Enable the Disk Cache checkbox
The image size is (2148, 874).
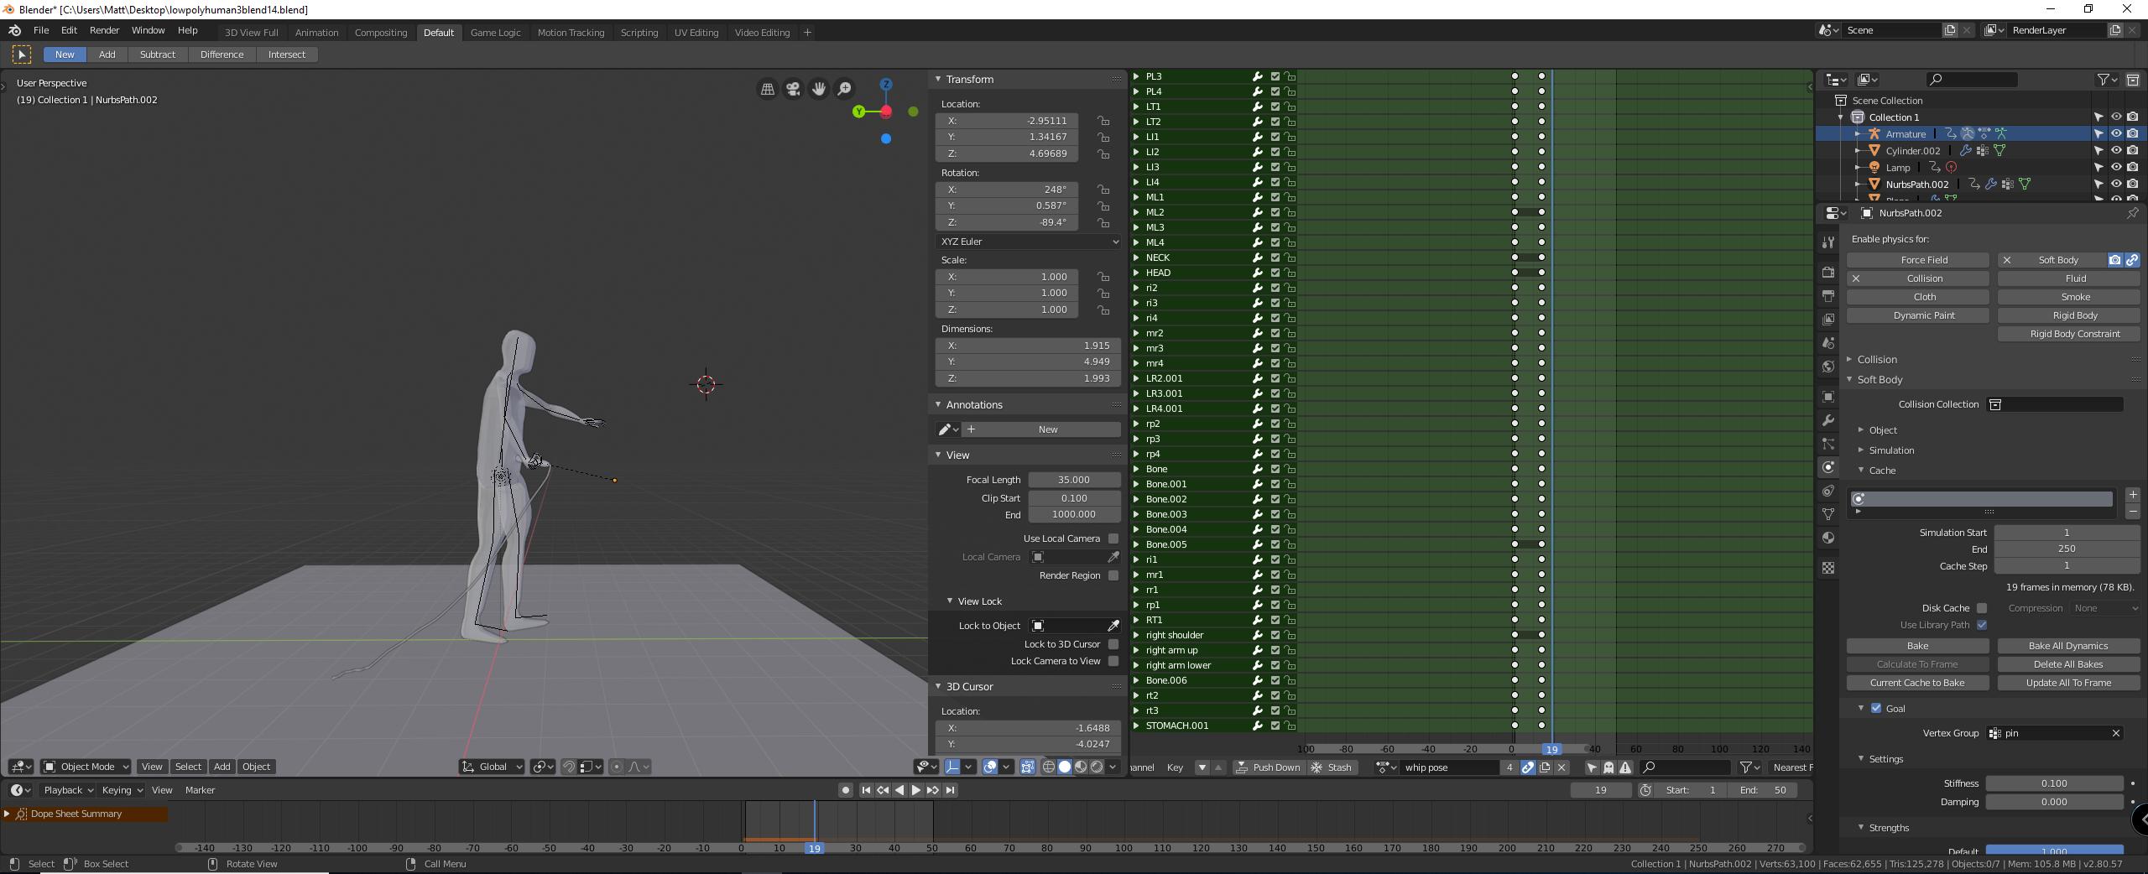[1982, 608]
